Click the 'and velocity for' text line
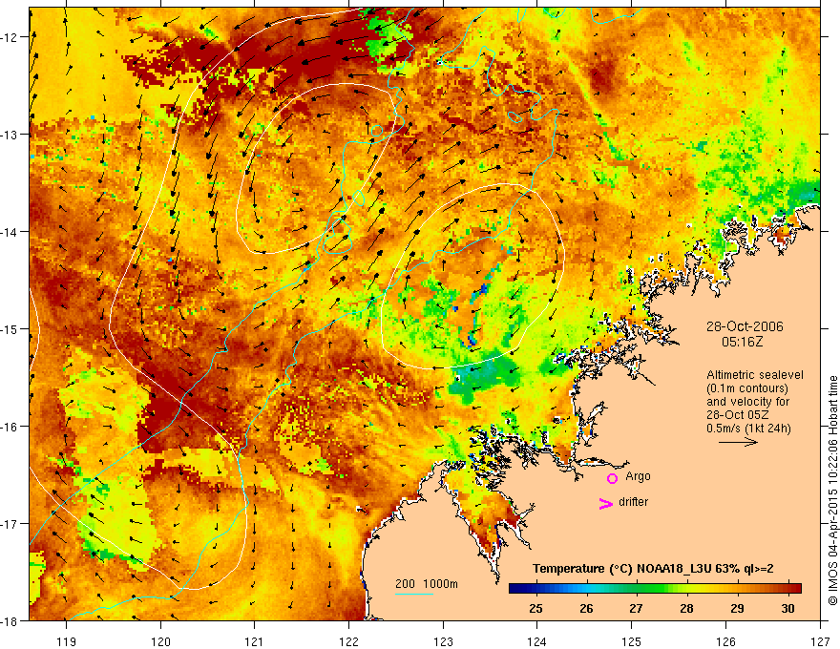 click(747, 402)
